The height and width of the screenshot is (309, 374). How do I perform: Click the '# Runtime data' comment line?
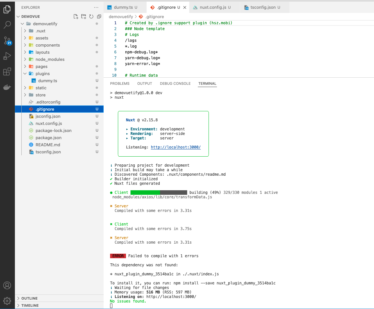click(141, 75)
